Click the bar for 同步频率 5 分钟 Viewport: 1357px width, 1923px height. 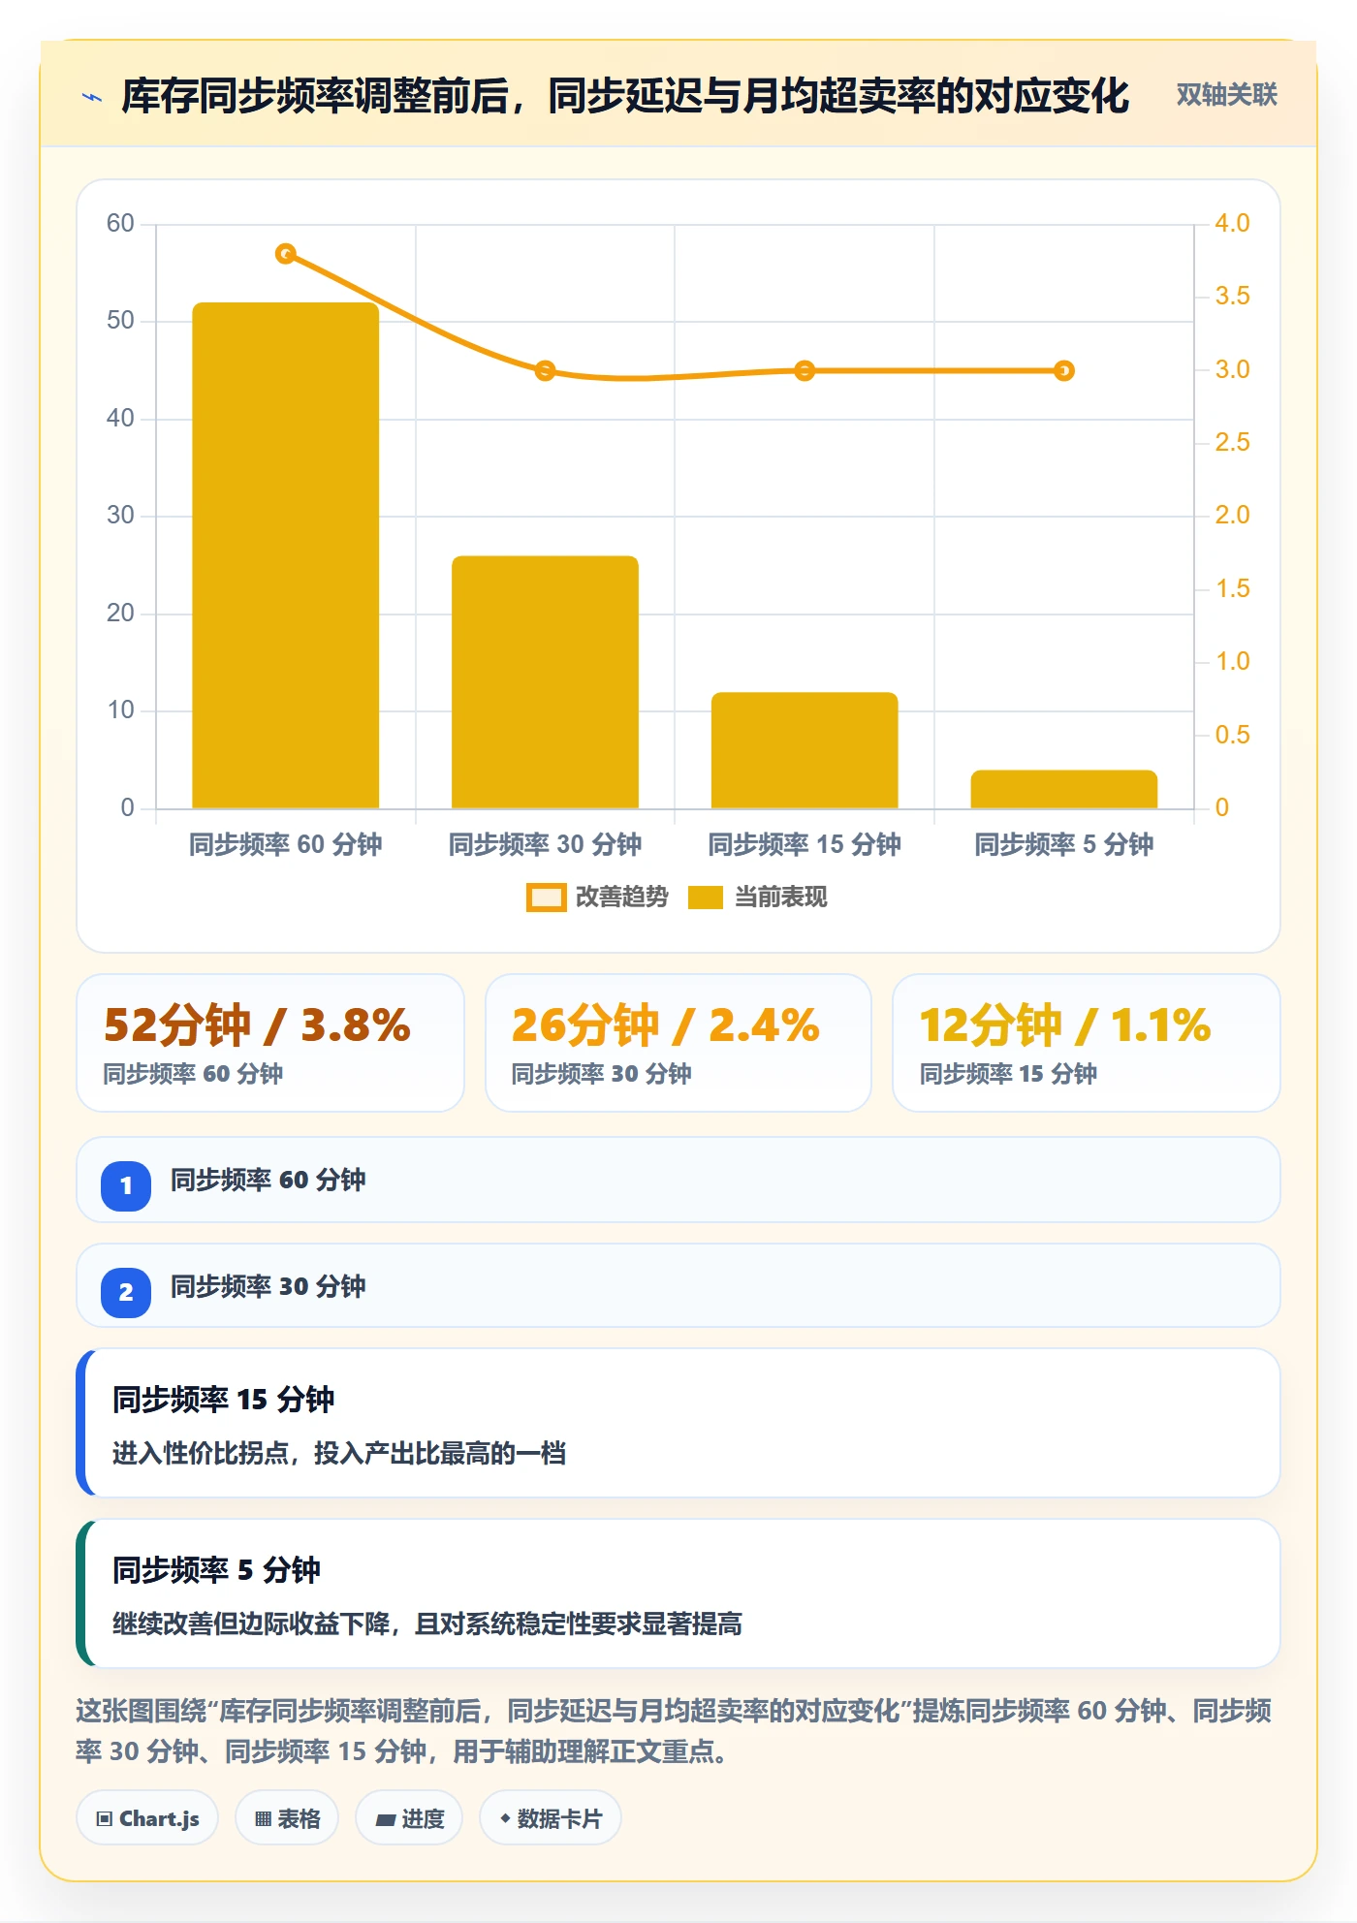(1064, 789)
